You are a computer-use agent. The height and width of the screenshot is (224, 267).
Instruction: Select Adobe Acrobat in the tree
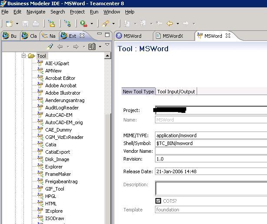(61, 86)
